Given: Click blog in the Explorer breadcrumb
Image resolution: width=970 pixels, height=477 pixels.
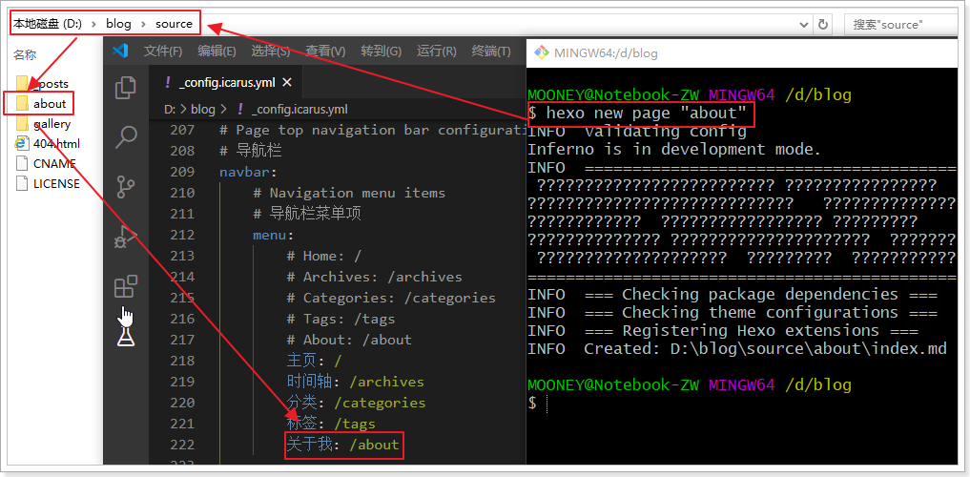Looking at the screenshot, I should (x=119, y=24).
